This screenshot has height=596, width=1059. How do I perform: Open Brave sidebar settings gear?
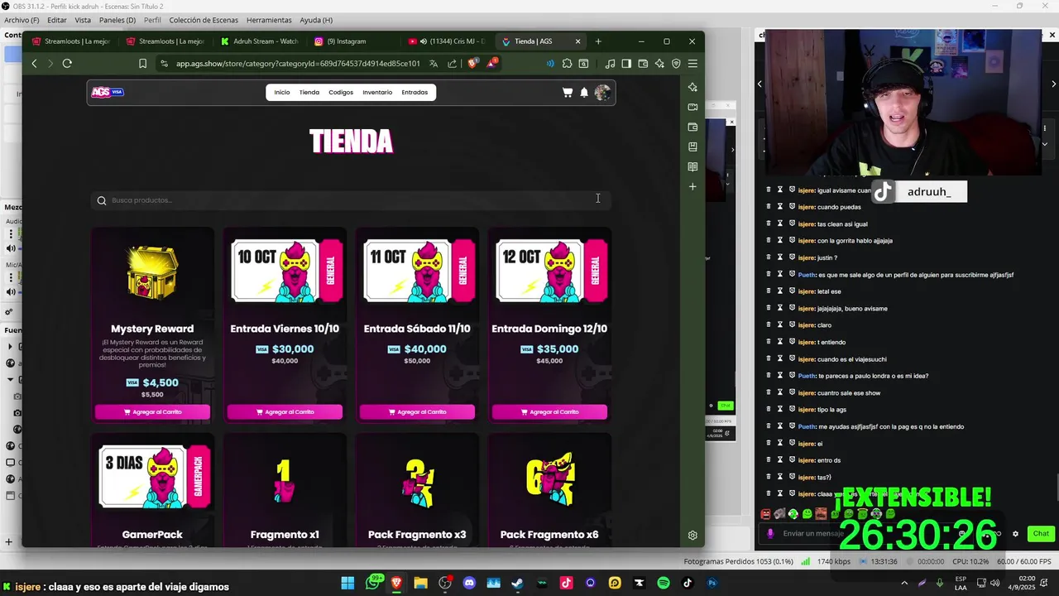(x=692, y=536)
